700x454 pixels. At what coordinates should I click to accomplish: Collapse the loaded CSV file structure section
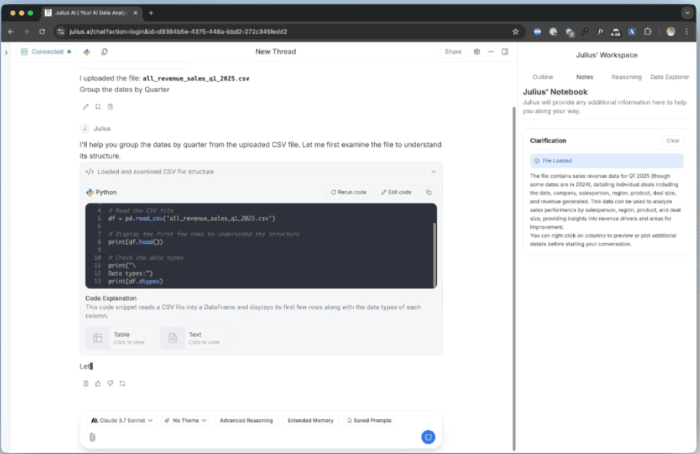433,172
